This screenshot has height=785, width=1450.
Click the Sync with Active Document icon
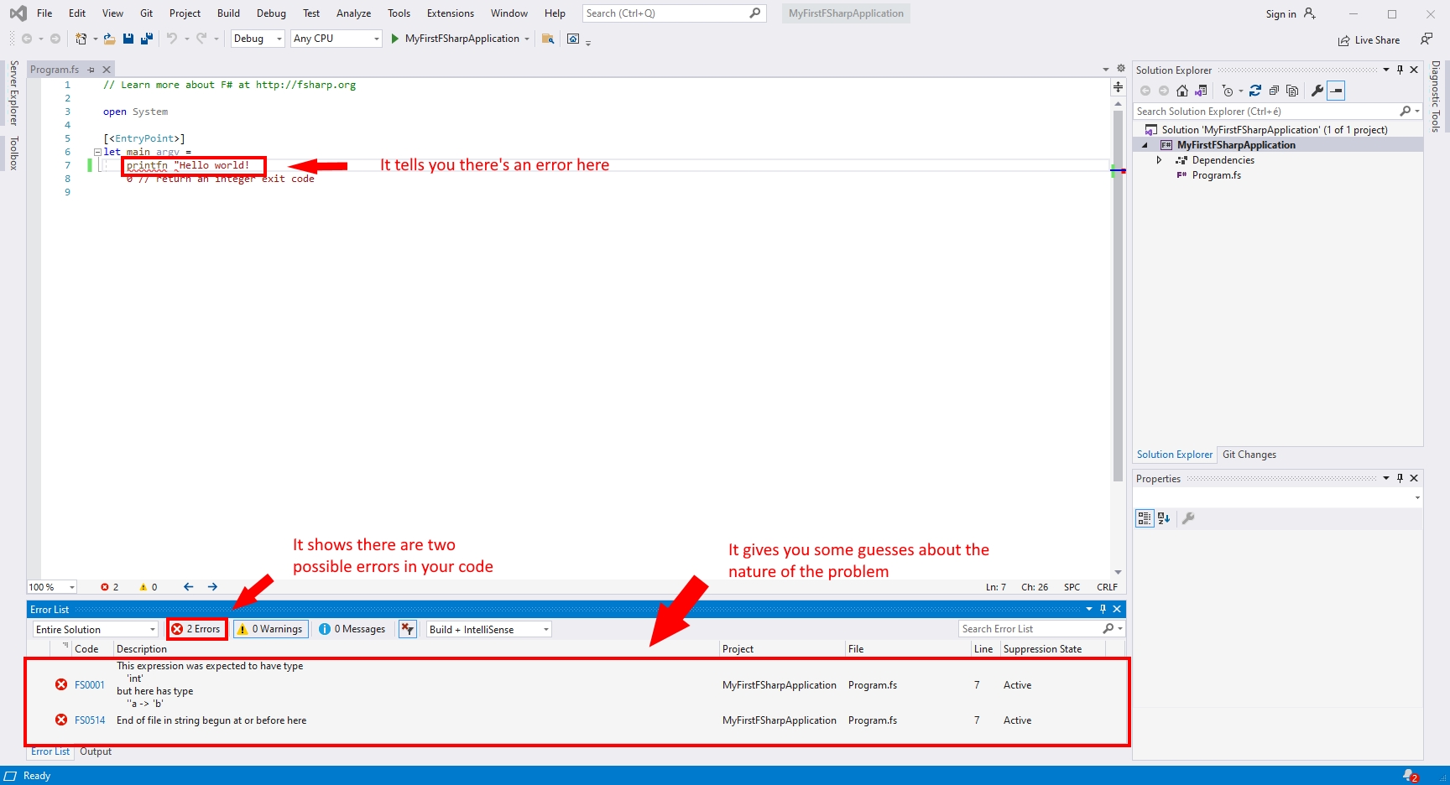tap(1255, 91)
